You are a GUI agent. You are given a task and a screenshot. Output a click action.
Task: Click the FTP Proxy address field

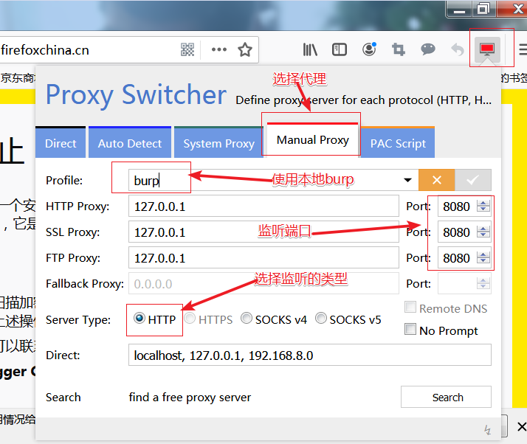click(x=263, y=257)
